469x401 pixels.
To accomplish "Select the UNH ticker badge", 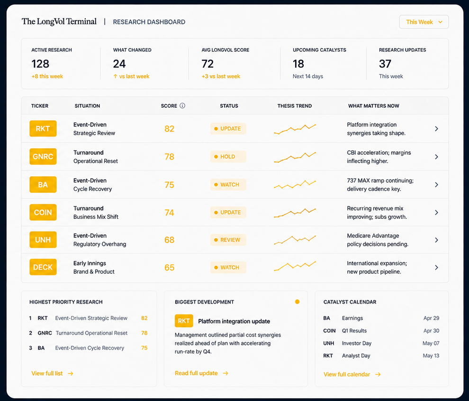I will pos(43,240).
